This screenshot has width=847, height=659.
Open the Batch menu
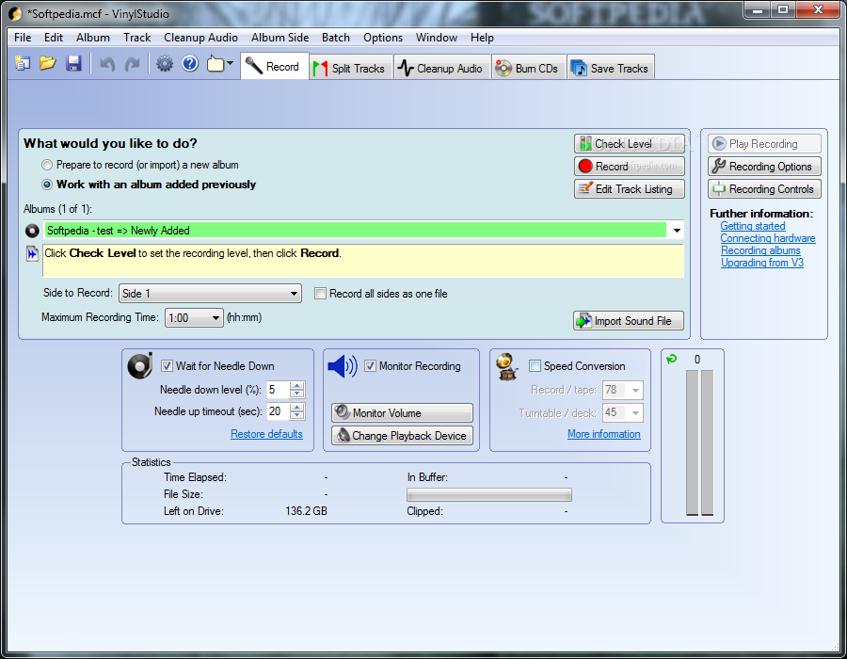[336, 38]
